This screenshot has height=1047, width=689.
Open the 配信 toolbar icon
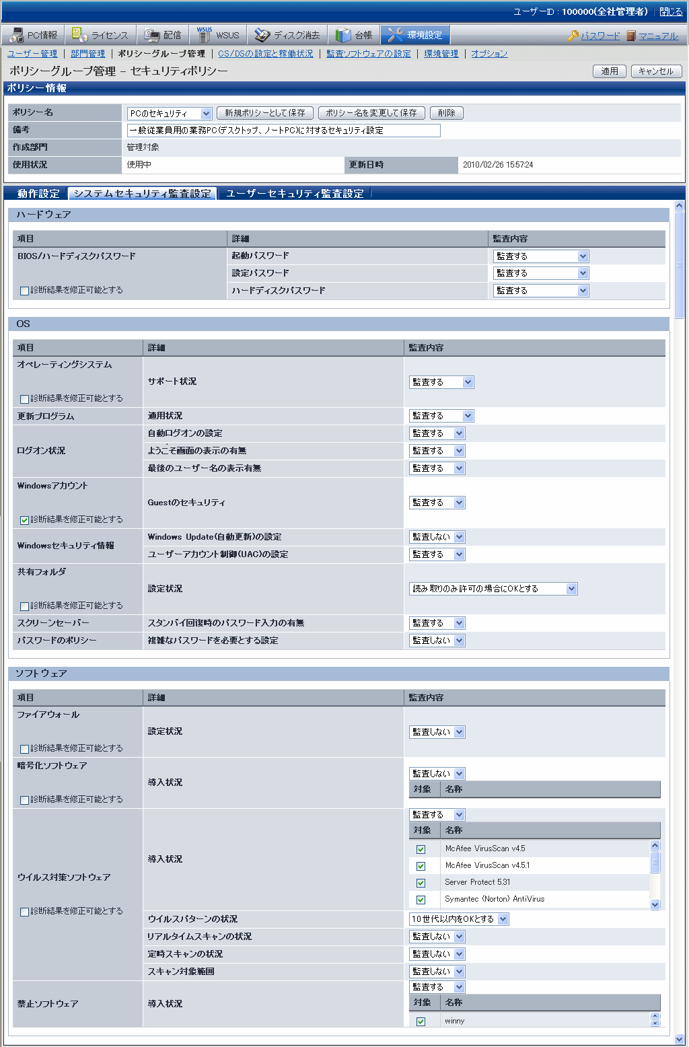pos(152,35)
